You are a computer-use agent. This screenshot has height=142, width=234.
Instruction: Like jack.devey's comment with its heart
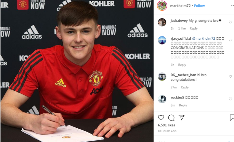tap(230, 22)
